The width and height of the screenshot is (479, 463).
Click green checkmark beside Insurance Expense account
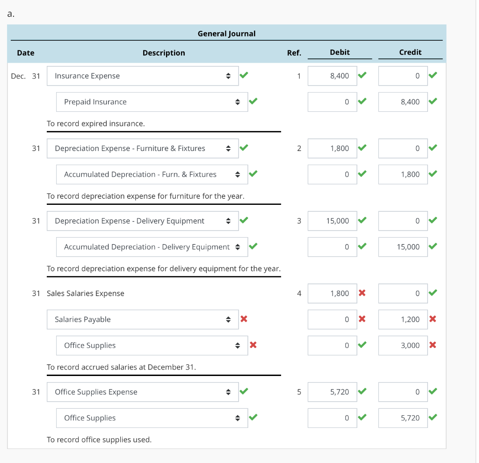click(244, 75)
